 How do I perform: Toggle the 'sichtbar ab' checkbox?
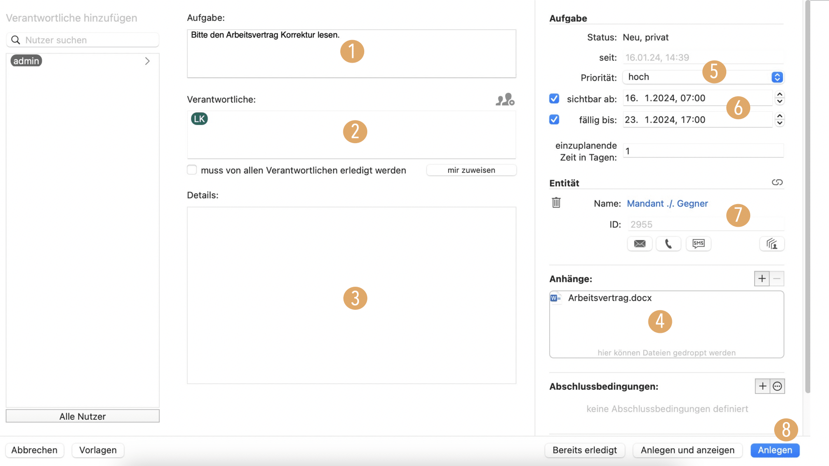554,98
